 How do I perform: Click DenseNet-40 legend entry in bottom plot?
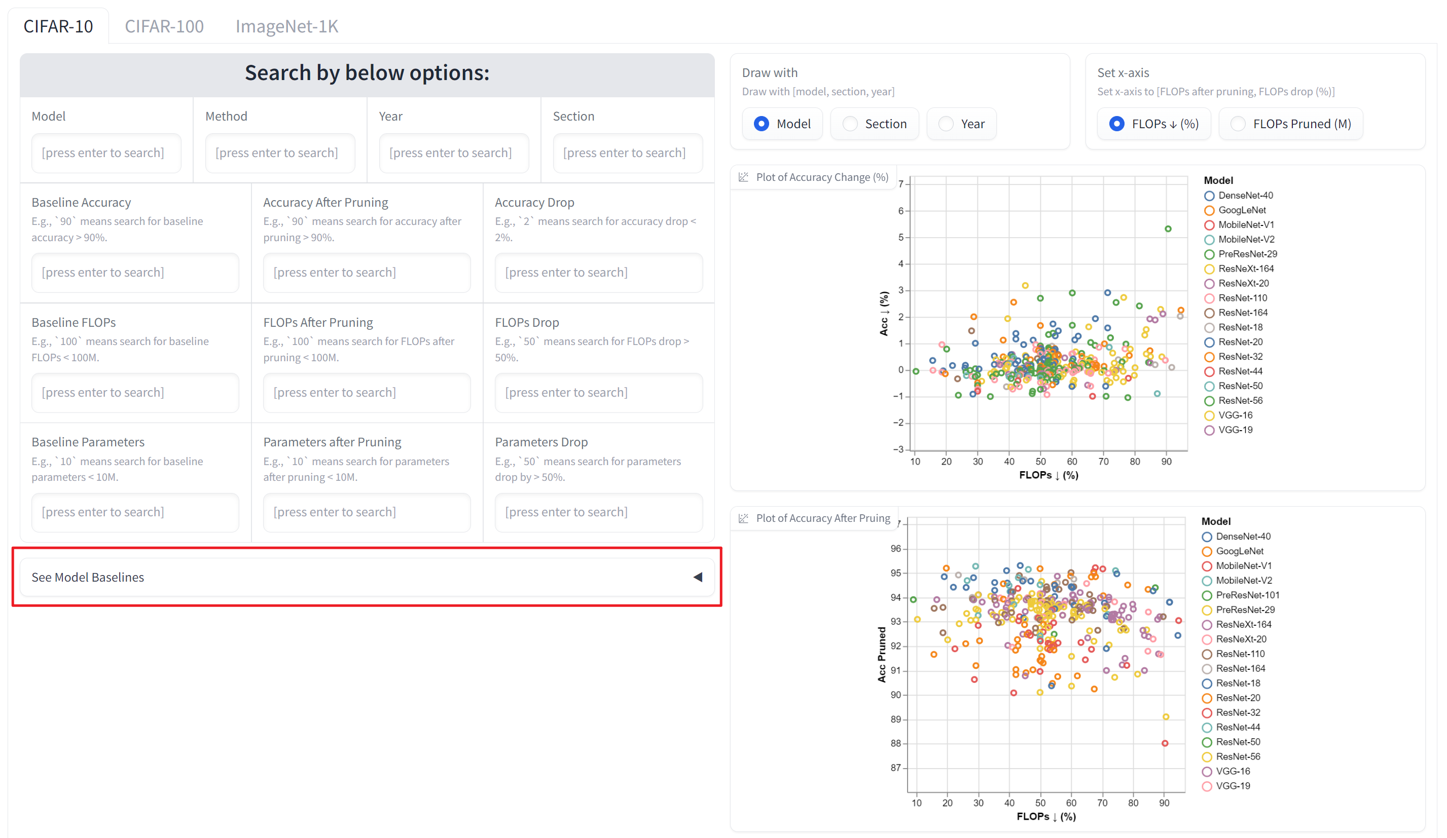pos(1236,536)
